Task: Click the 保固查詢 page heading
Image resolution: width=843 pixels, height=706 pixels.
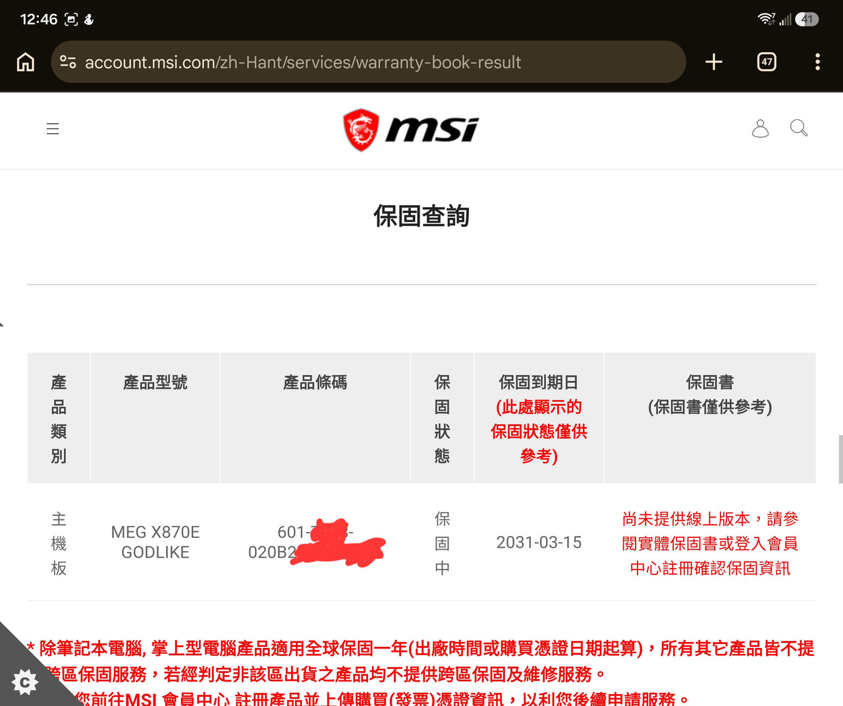Action: (x=421, y=216)
